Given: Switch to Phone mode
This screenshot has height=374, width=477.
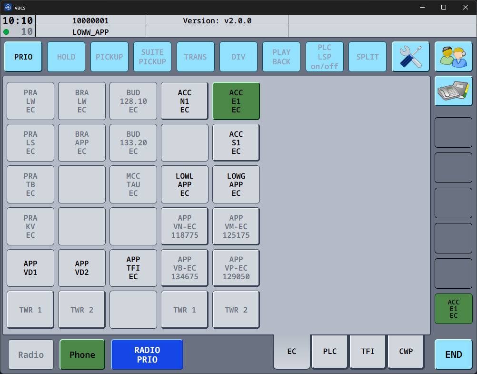Looking at the screenshot, I should 82,354.
